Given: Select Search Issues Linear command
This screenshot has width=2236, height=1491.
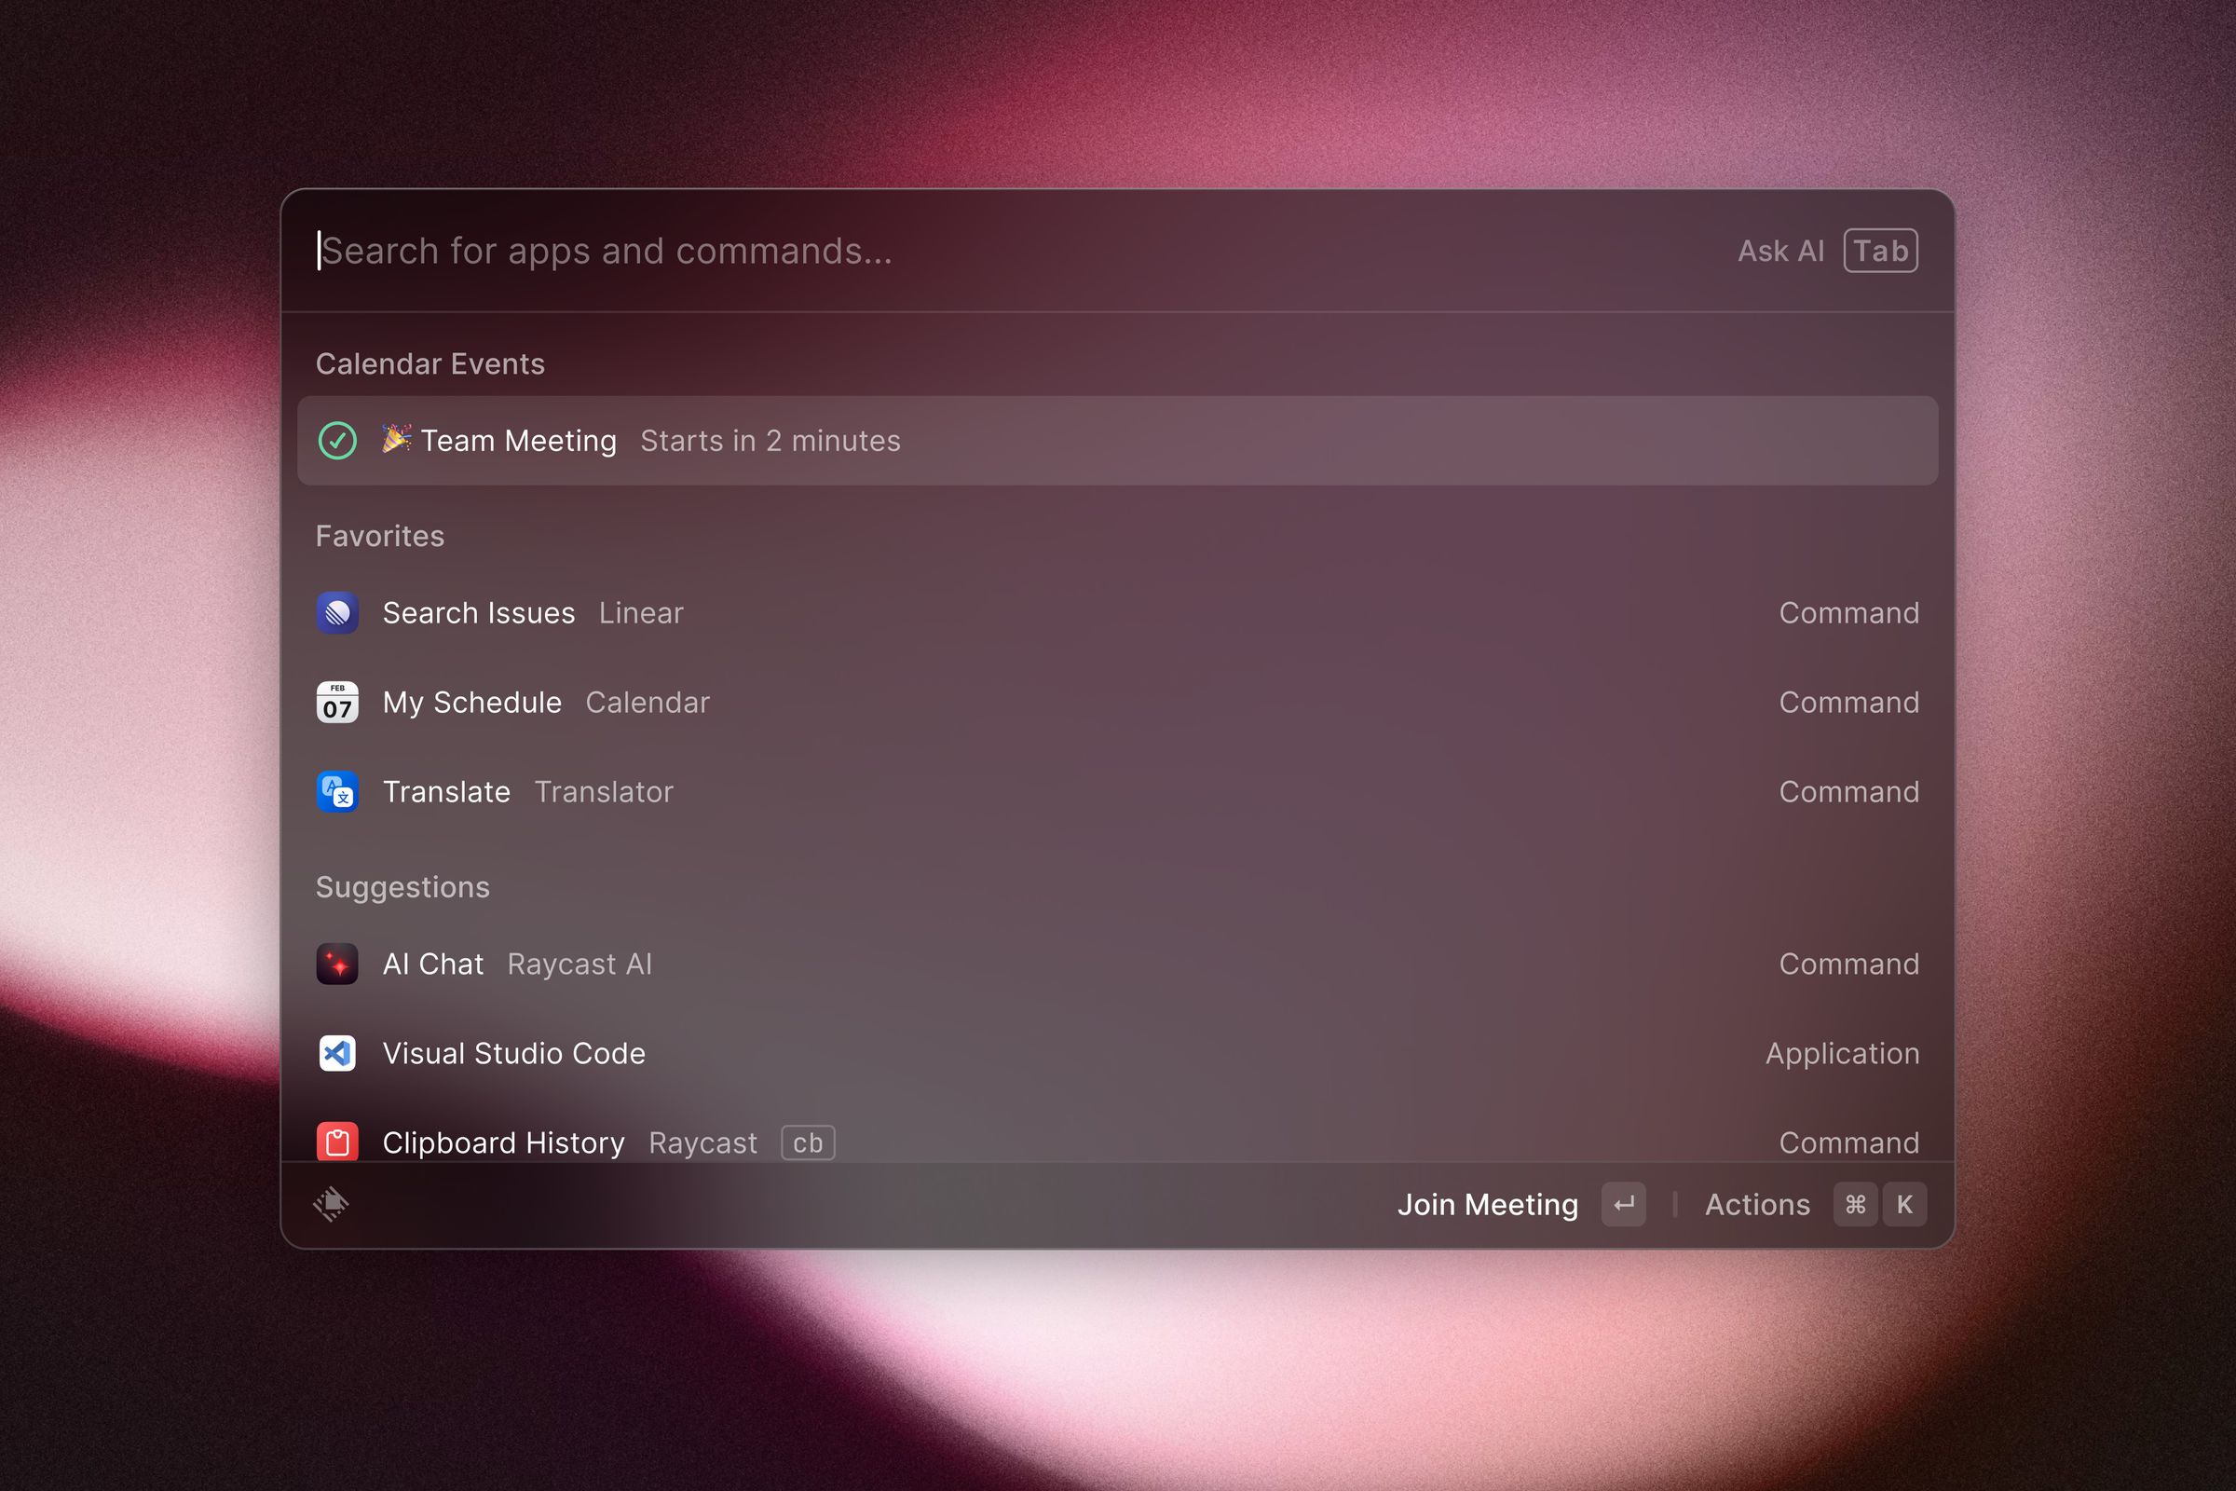Looking at the screenshot, I should 1116,614.
